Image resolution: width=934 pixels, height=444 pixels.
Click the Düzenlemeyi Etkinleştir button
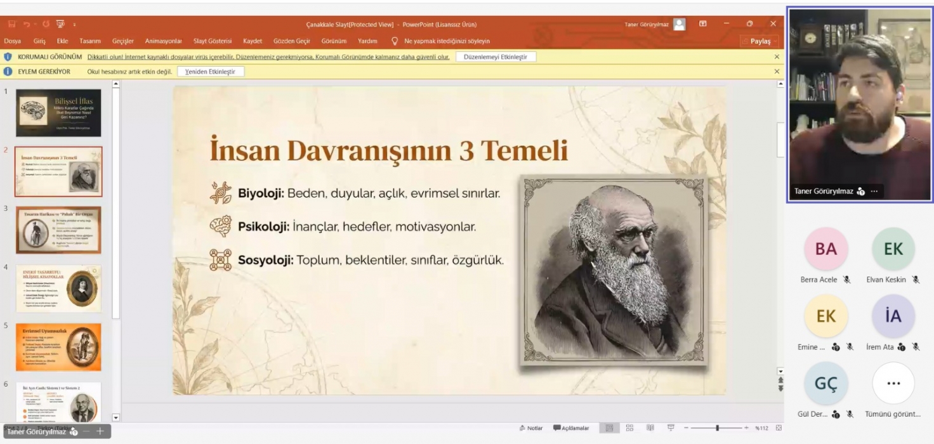(496, 57)
